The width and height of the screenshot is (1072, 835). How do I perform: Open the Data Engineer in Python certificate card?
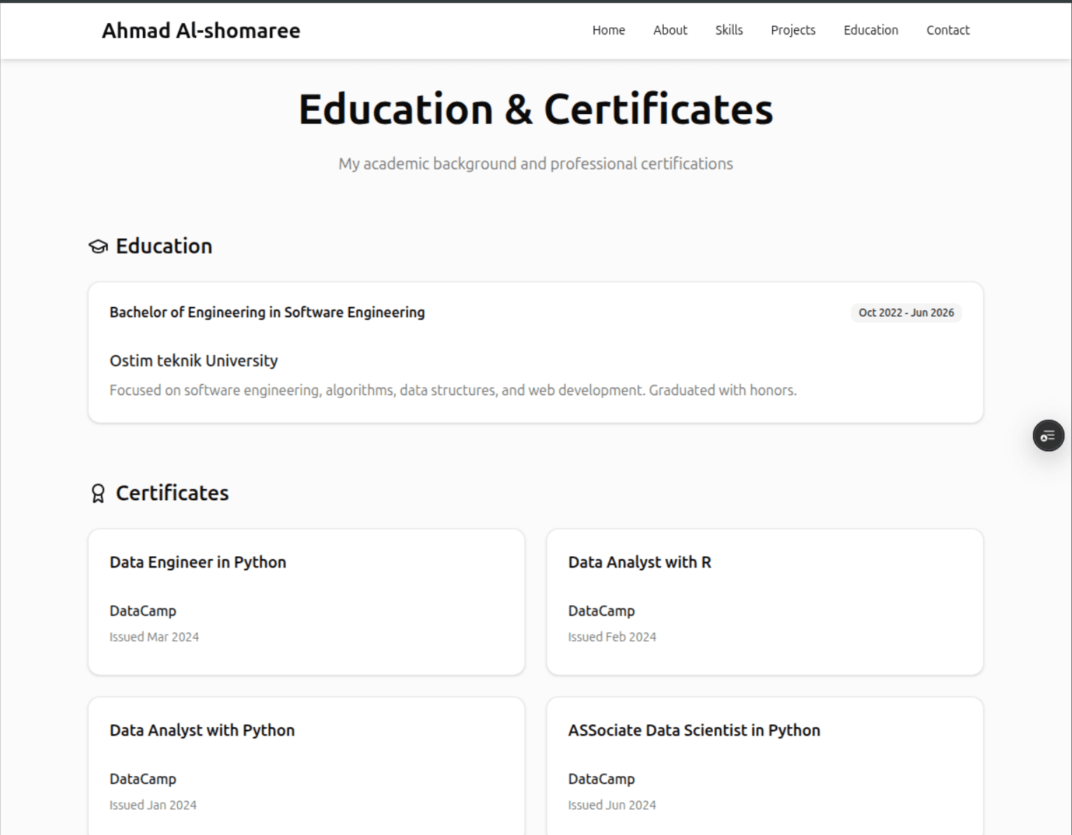coord(307,602)
